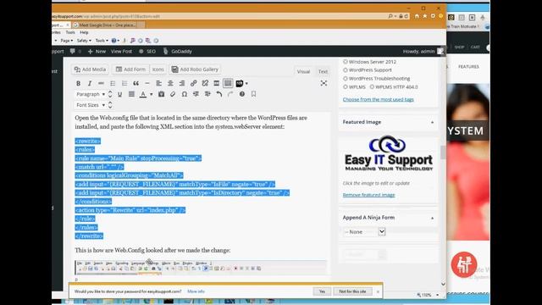The image size is (542, 305).
Task: Open the text color picker arrow
Action: [151, 94]
